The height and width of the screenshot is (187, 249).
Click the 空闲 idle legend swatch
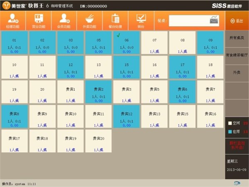pyautogui.click(x=230, y=123)
